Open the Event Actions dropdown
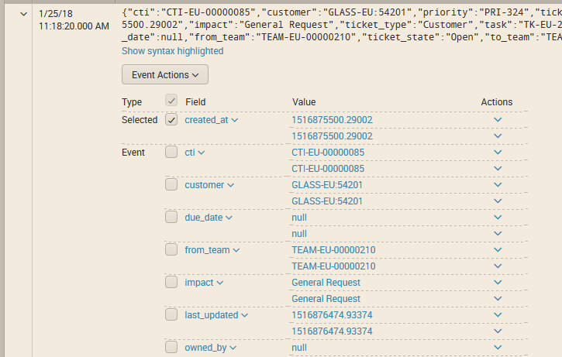 (164, 74)
